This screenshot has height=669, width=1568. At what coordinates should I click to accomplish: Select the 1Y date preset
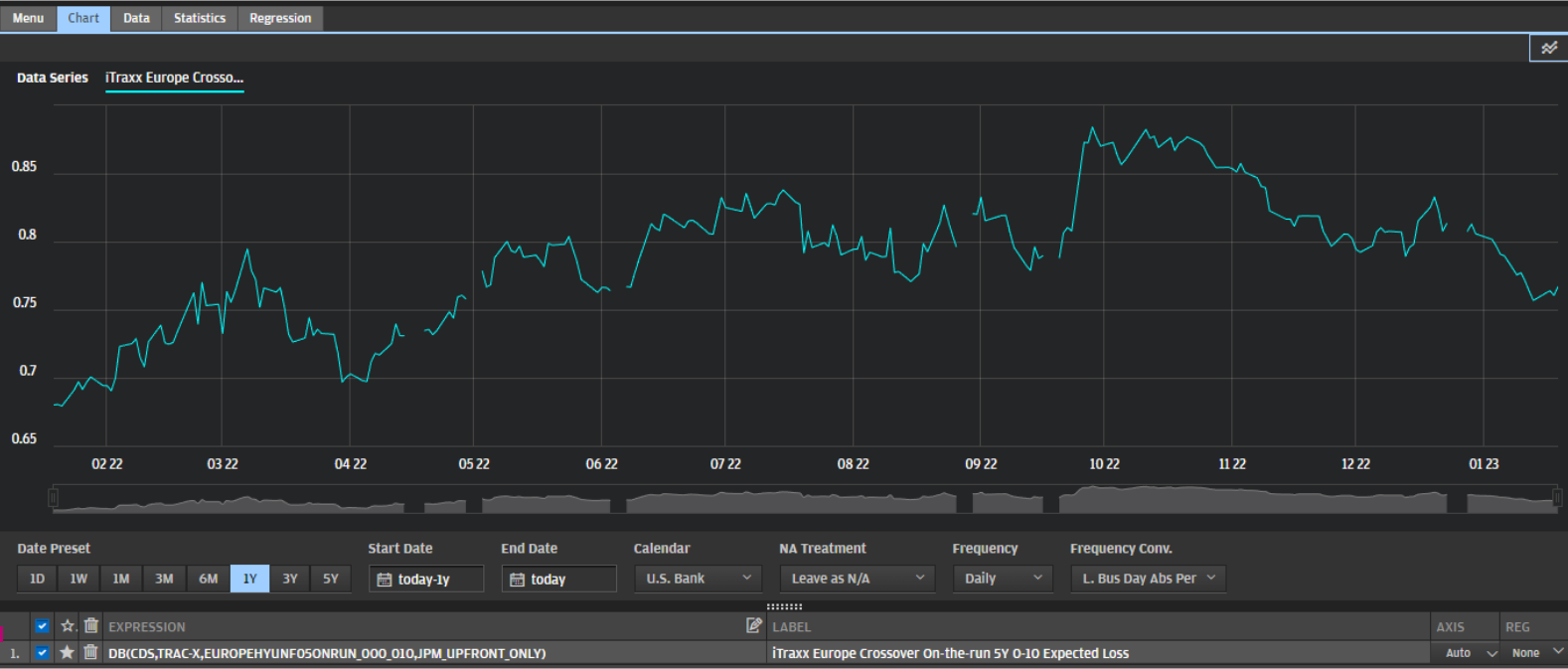(249, 579)
